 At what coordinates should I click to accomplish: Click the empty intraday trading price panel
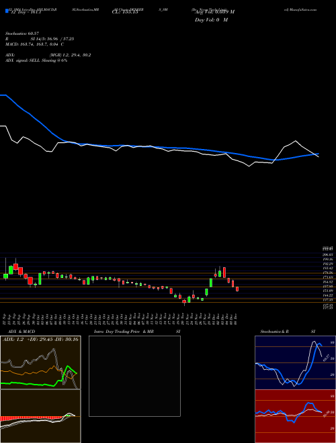point(134,376)
